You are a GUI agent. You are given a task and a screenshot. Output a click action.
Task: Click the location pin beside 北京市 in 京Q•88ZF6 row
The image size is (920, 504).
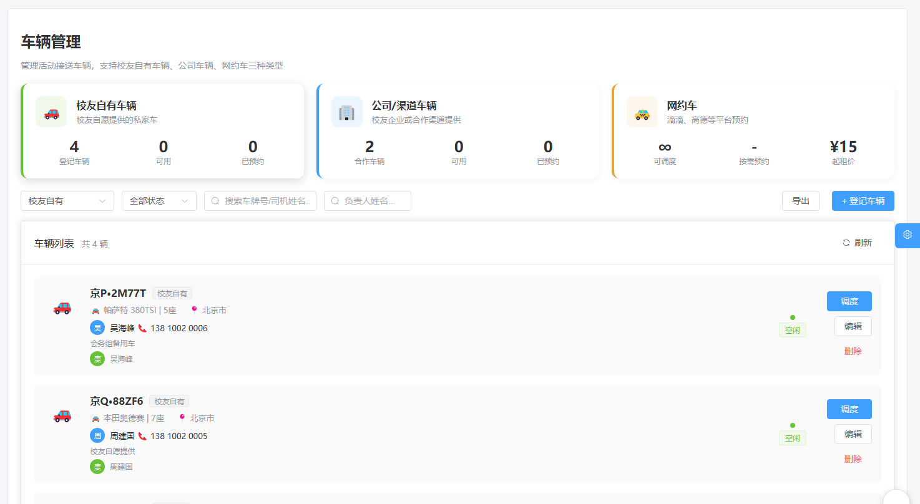click(x=182, y=418)
